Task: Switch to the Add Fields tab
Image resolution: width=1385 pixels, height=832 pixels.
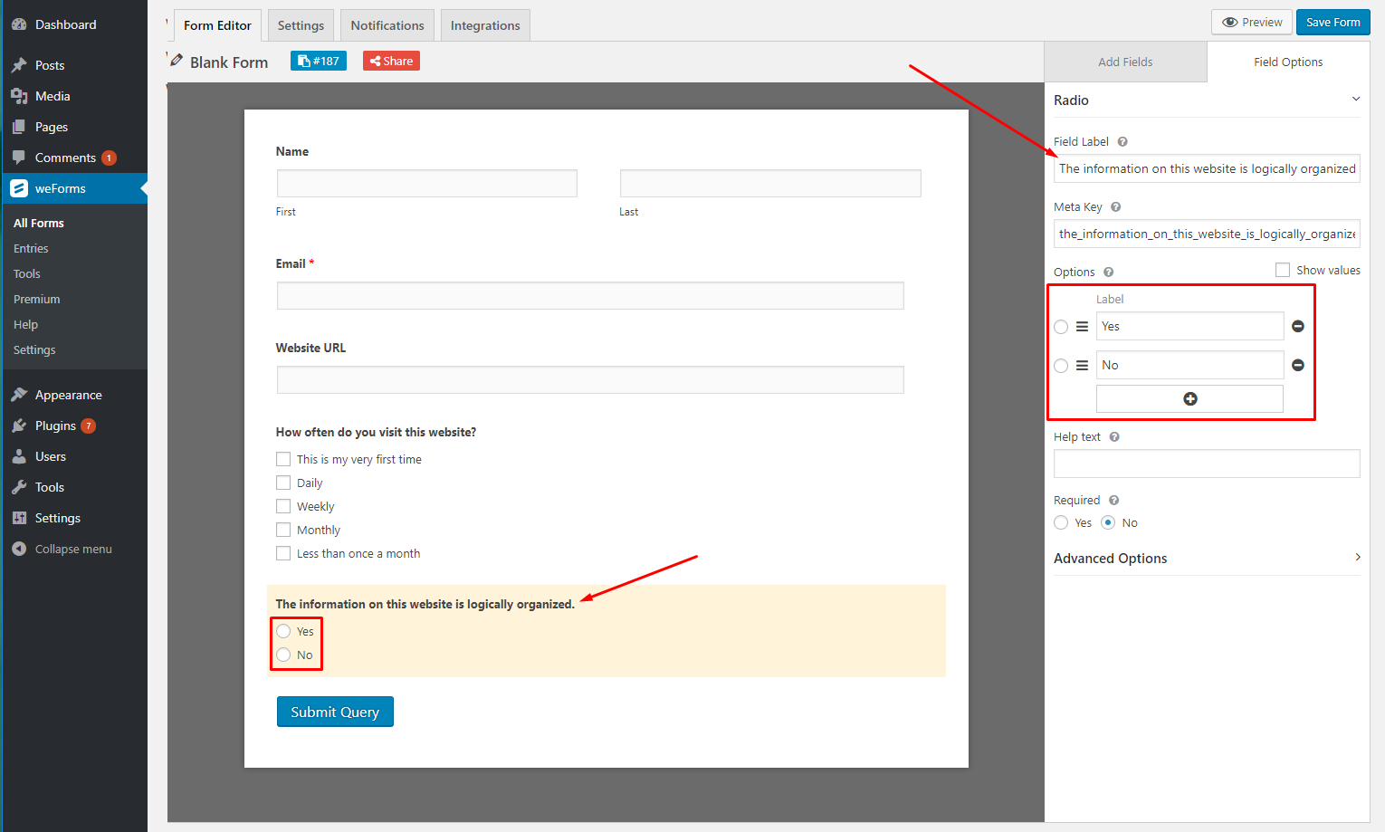Action: tap(1125, 62)
